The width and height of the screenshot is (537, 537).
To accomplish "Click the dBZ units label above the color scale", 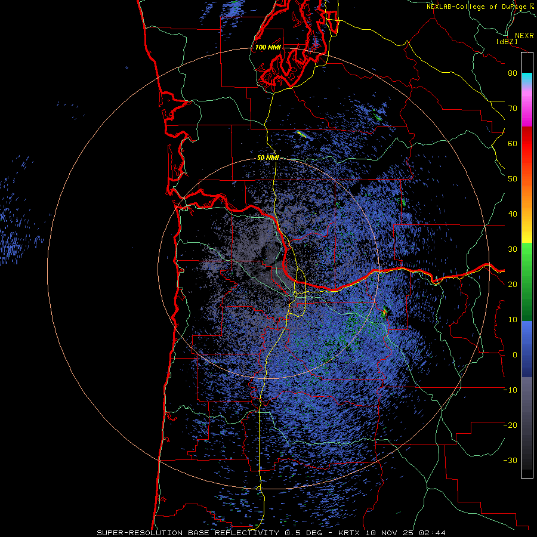I will point(507,41).
